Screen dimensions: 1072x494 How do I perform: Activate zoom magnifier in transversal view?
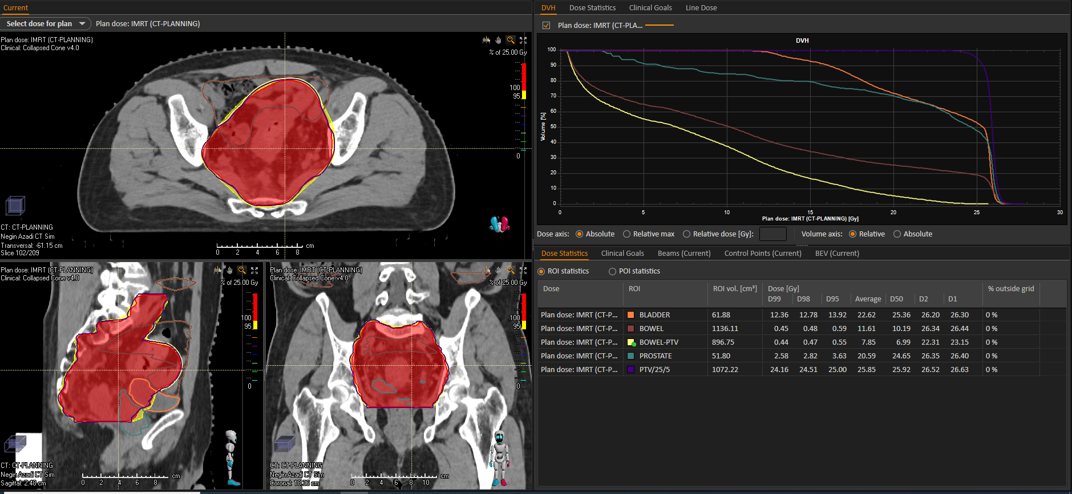click(x=511, y=40)
